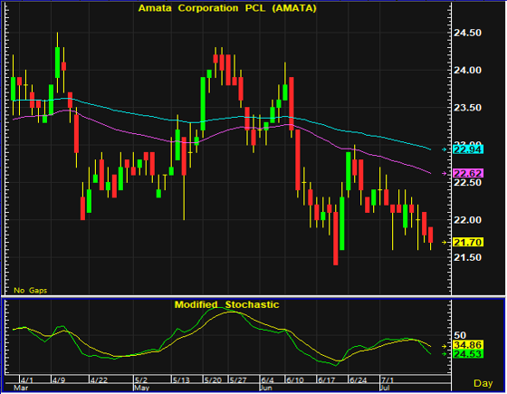Screen dimensions: 507x394
Task: Select the 4/1 date marker
Action: pos(27,380)
